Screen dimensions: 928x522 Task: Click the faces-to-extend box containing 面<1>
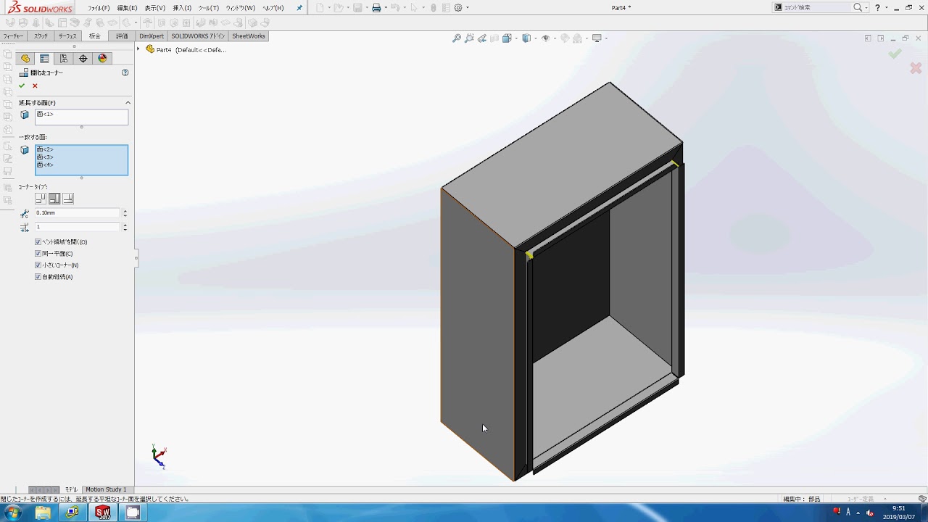coord(81,117)
